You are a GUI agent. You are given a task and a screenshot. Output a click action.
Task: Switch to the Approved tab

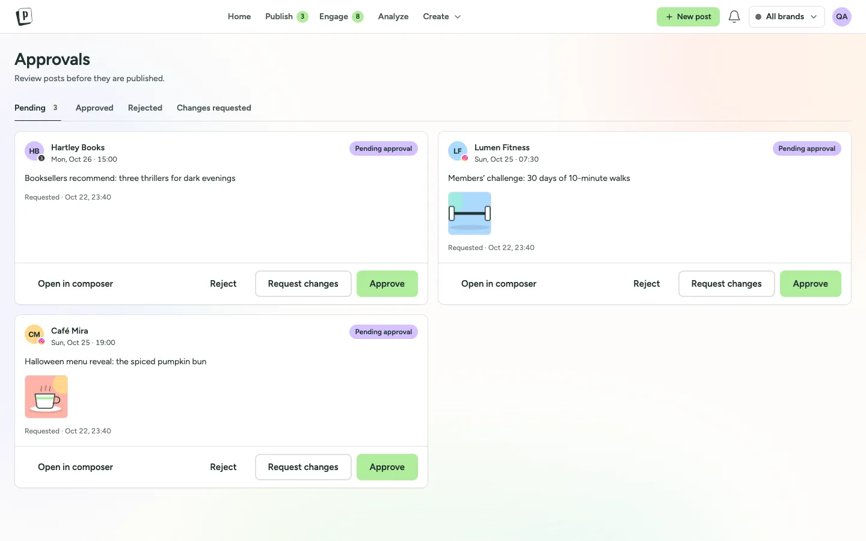click(x=94, y=108)
